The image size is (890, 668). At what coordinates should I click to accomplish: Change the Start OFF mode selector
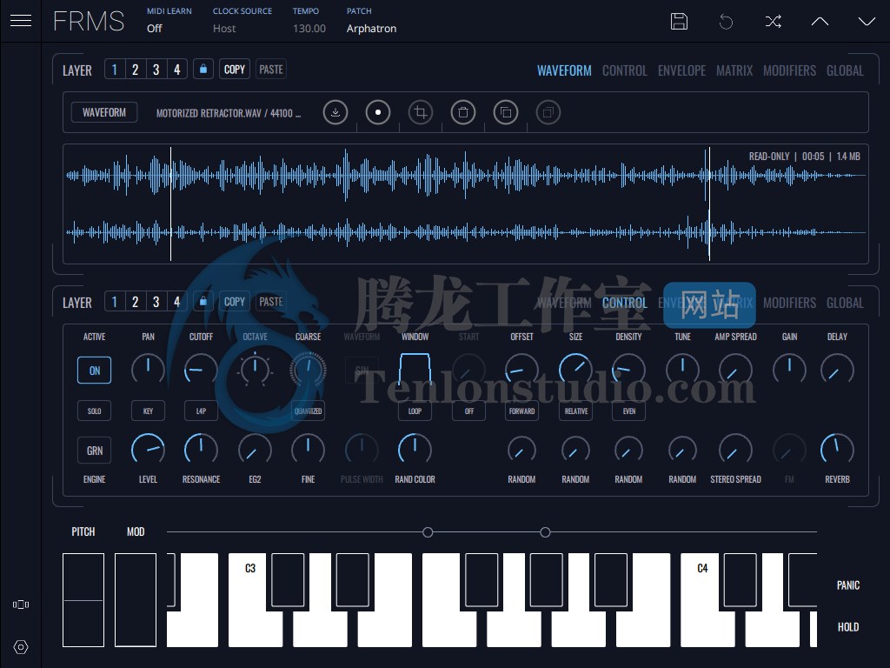click(468, 411)
